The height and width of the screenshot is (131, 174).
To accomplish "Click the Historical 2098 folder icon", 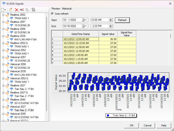I will click(7, 64).
